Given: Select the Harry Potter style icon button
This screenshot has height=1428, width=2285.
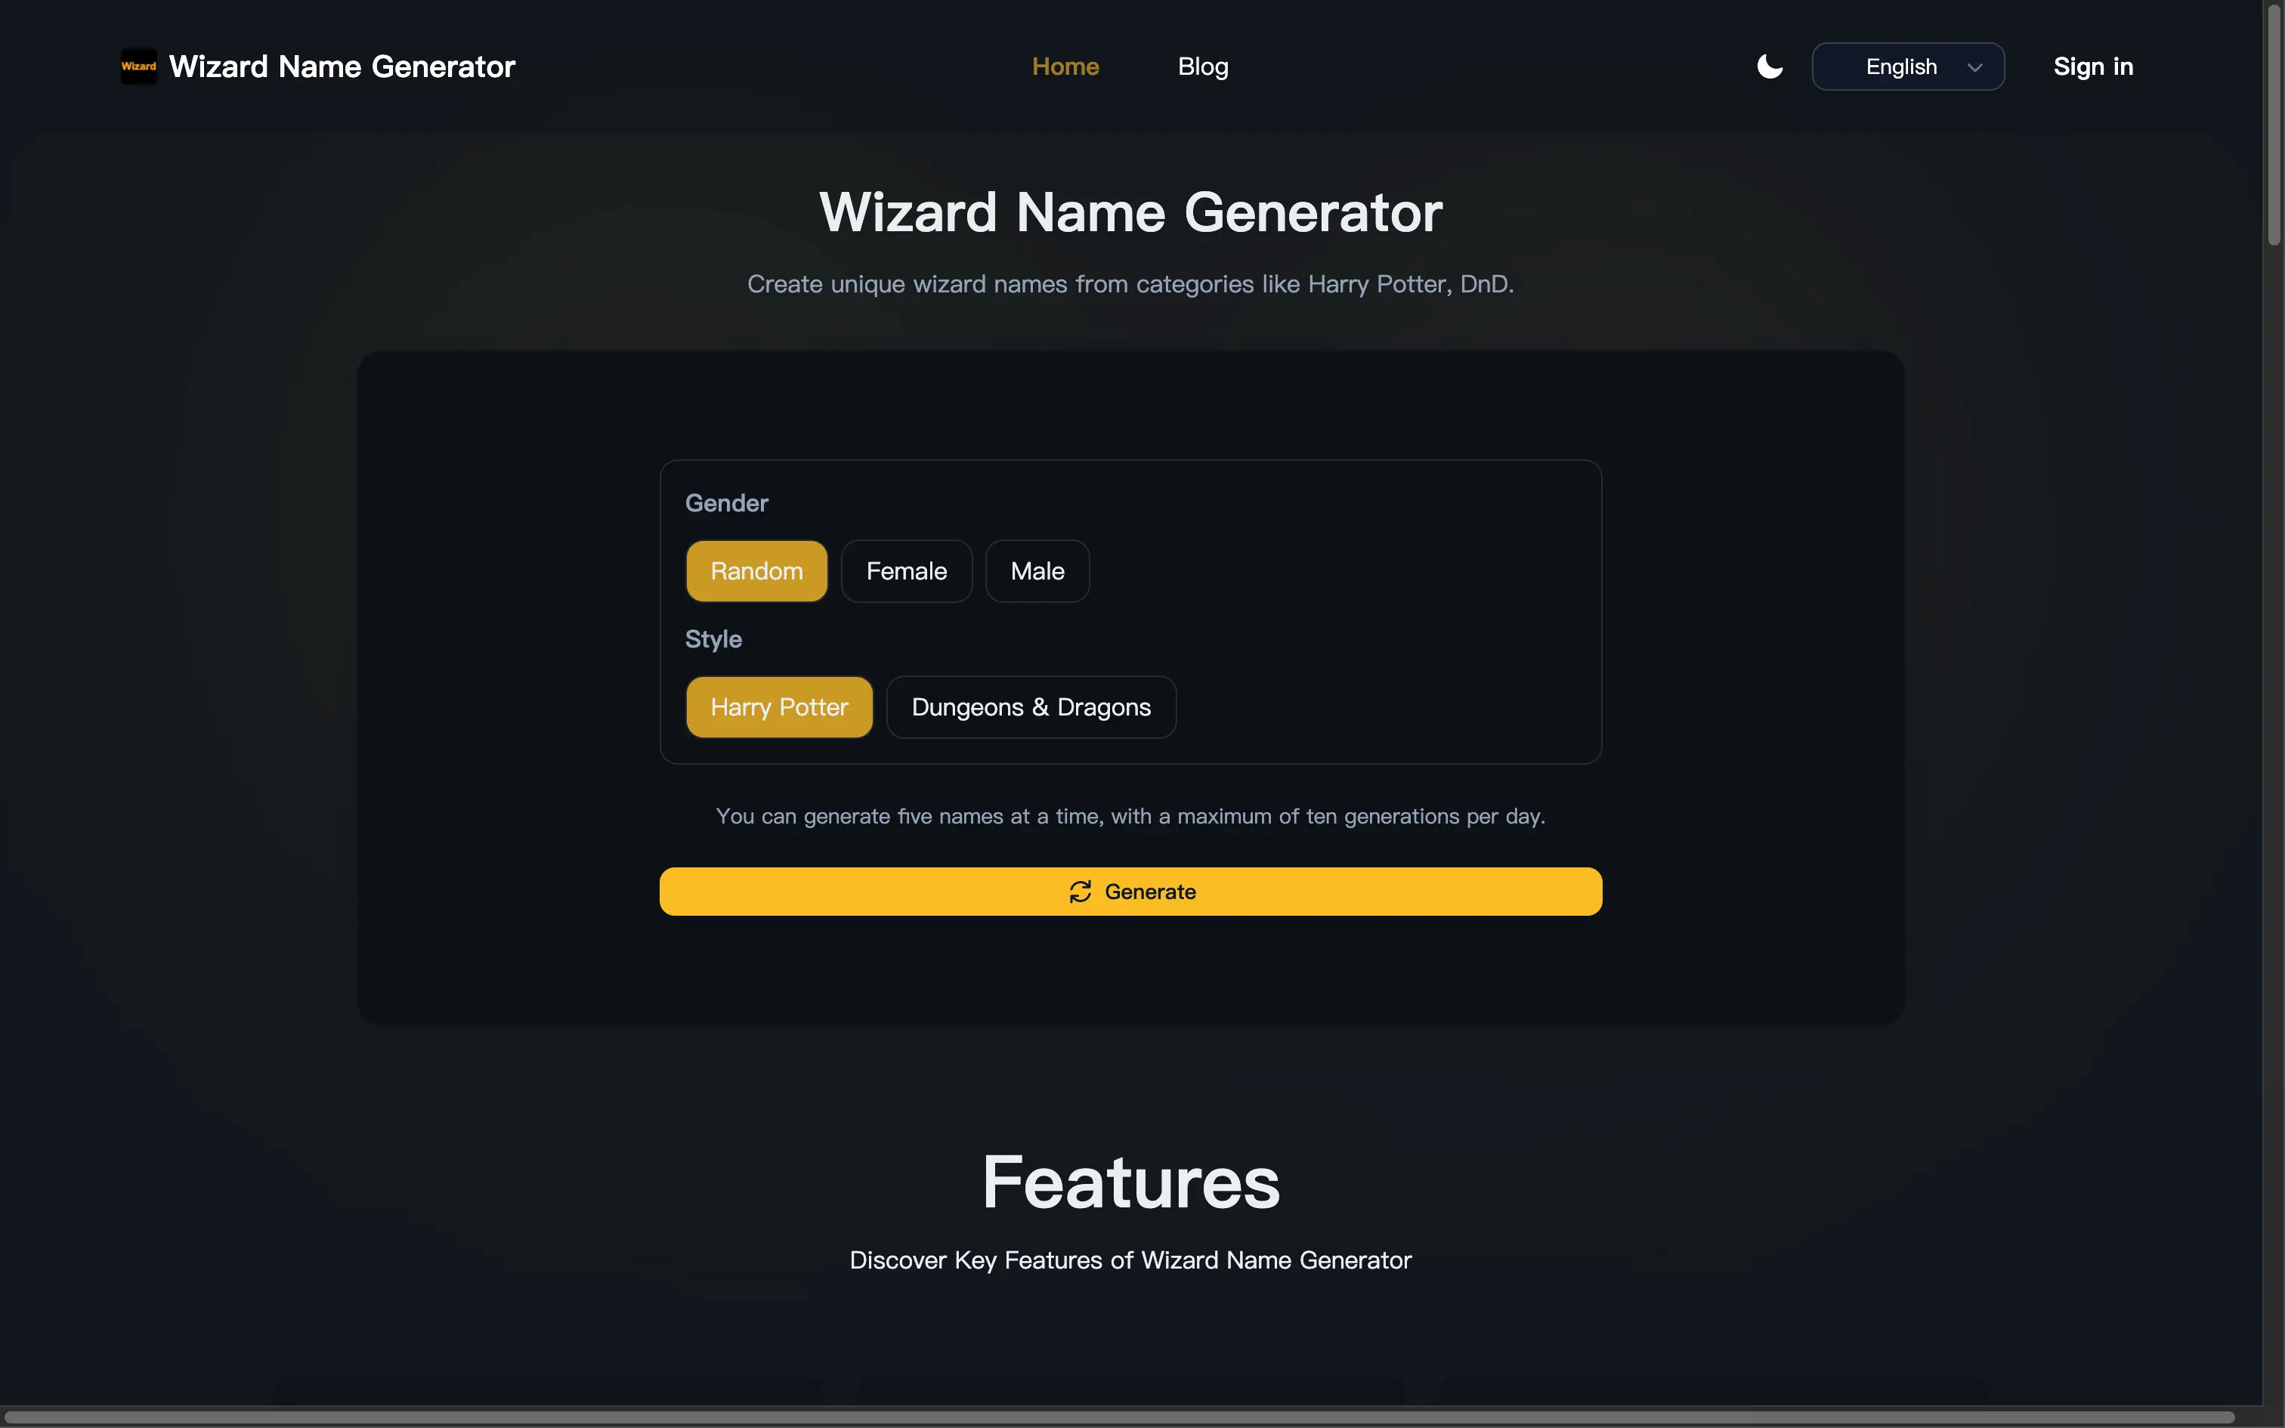Looking at the screenshot, I should tap(778, 706).
